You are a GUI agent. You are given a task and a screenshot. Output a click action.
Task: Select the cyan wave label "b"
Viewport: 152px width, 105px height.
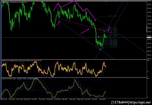(100, 49)
